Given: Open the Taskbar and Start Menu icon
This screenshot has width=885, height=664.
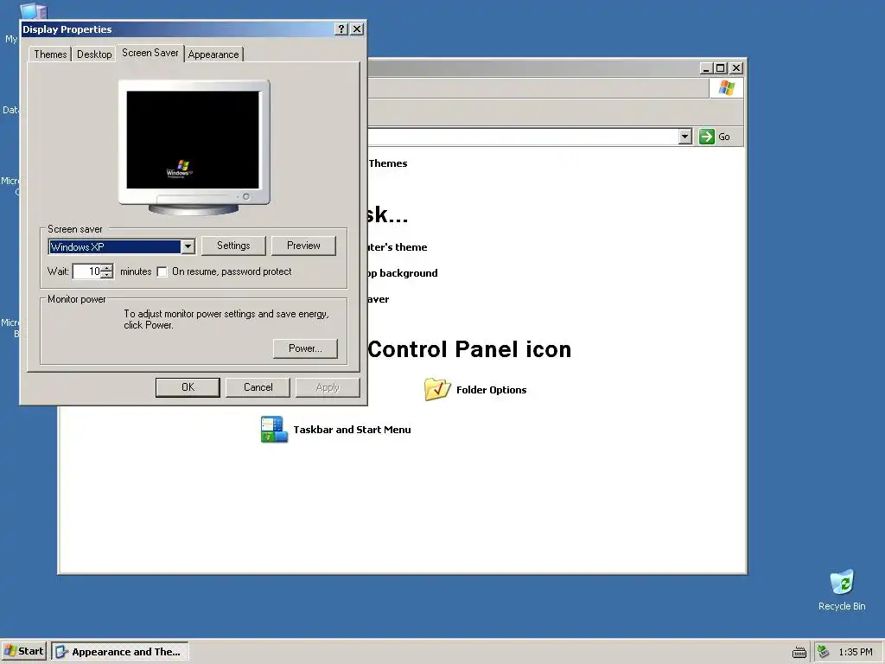Looking at the screenshot, I should coord(274,430).
